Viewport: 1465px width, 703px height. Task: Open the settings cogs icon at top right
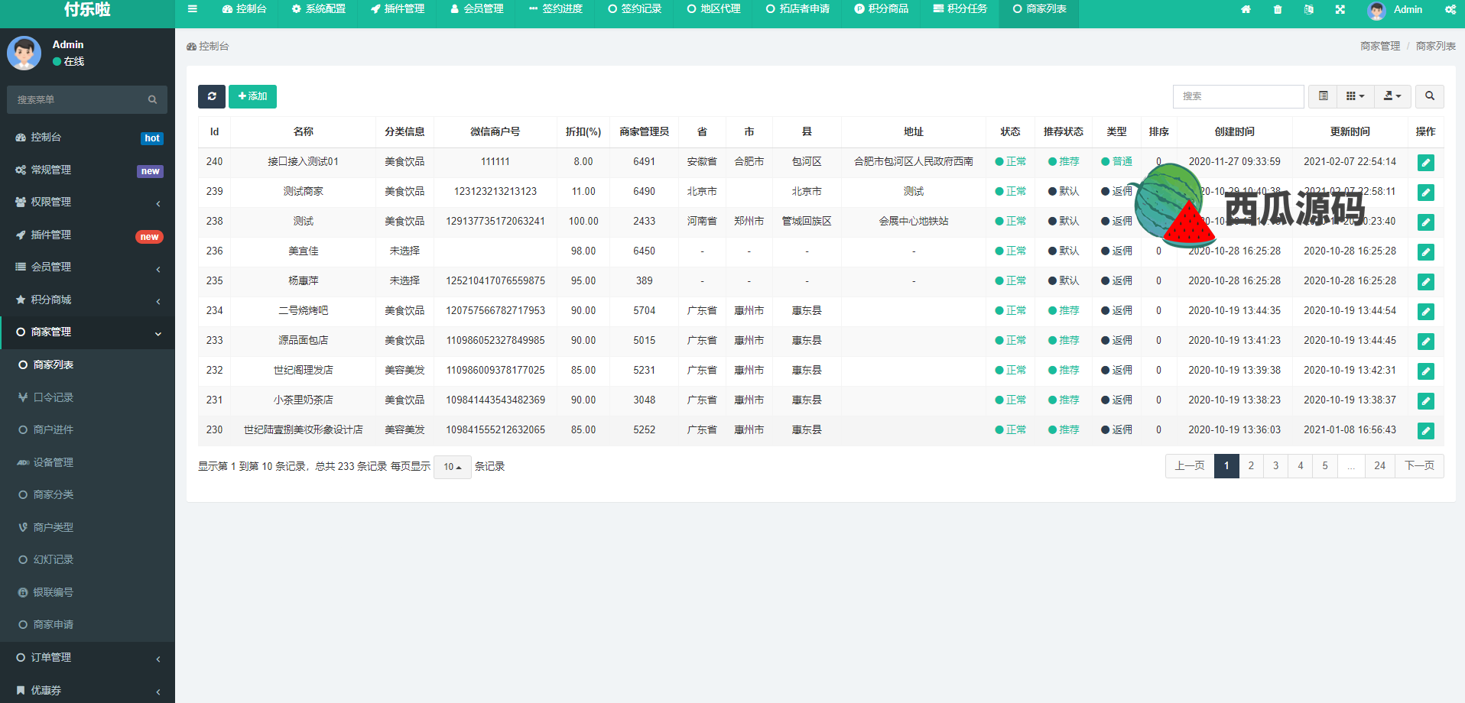click(x=1450, y=10)
